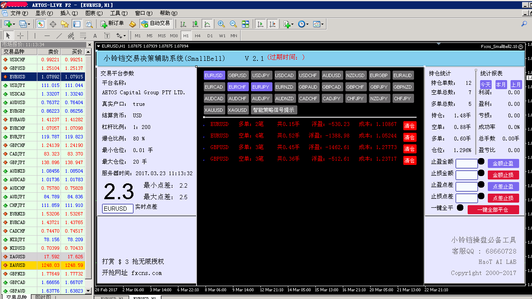The image size is (532, 299).
Task: Open the 显示 menu
Action: point(44,13)
